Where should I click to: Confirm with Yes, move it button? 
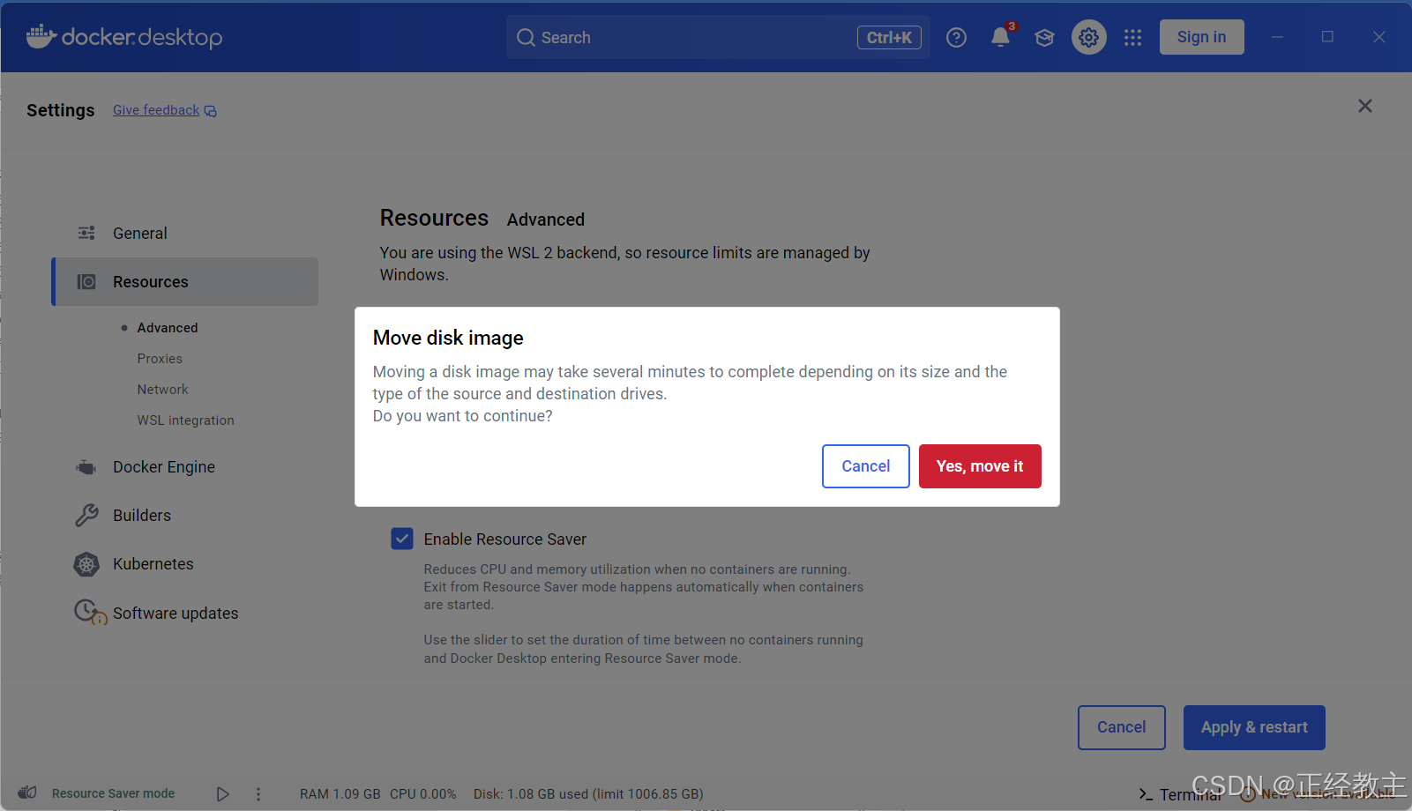[980, 466]
